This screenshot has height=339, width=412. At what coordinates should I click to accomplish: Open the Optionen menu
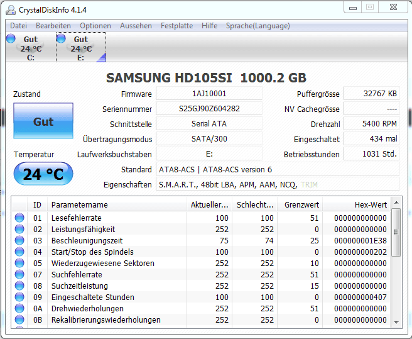point(95,26)
